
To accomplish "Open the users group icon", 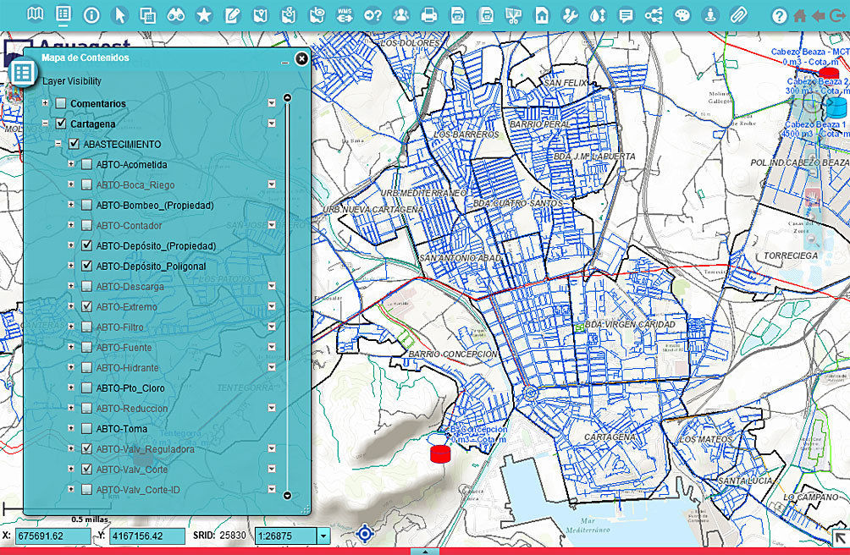I will click(401, 15).
